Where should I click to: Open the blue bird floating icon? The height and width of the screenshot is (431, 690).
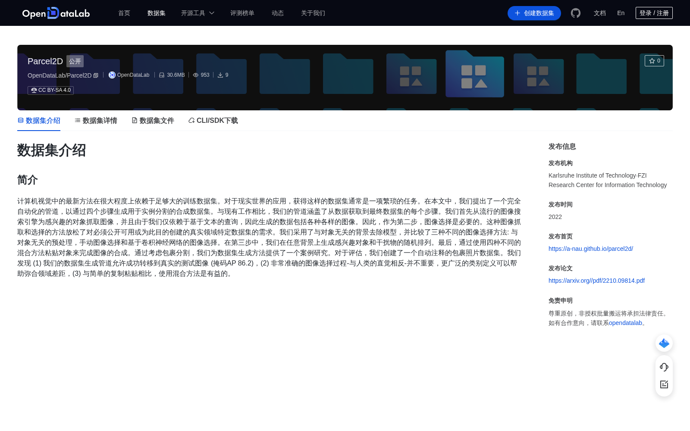664,343
